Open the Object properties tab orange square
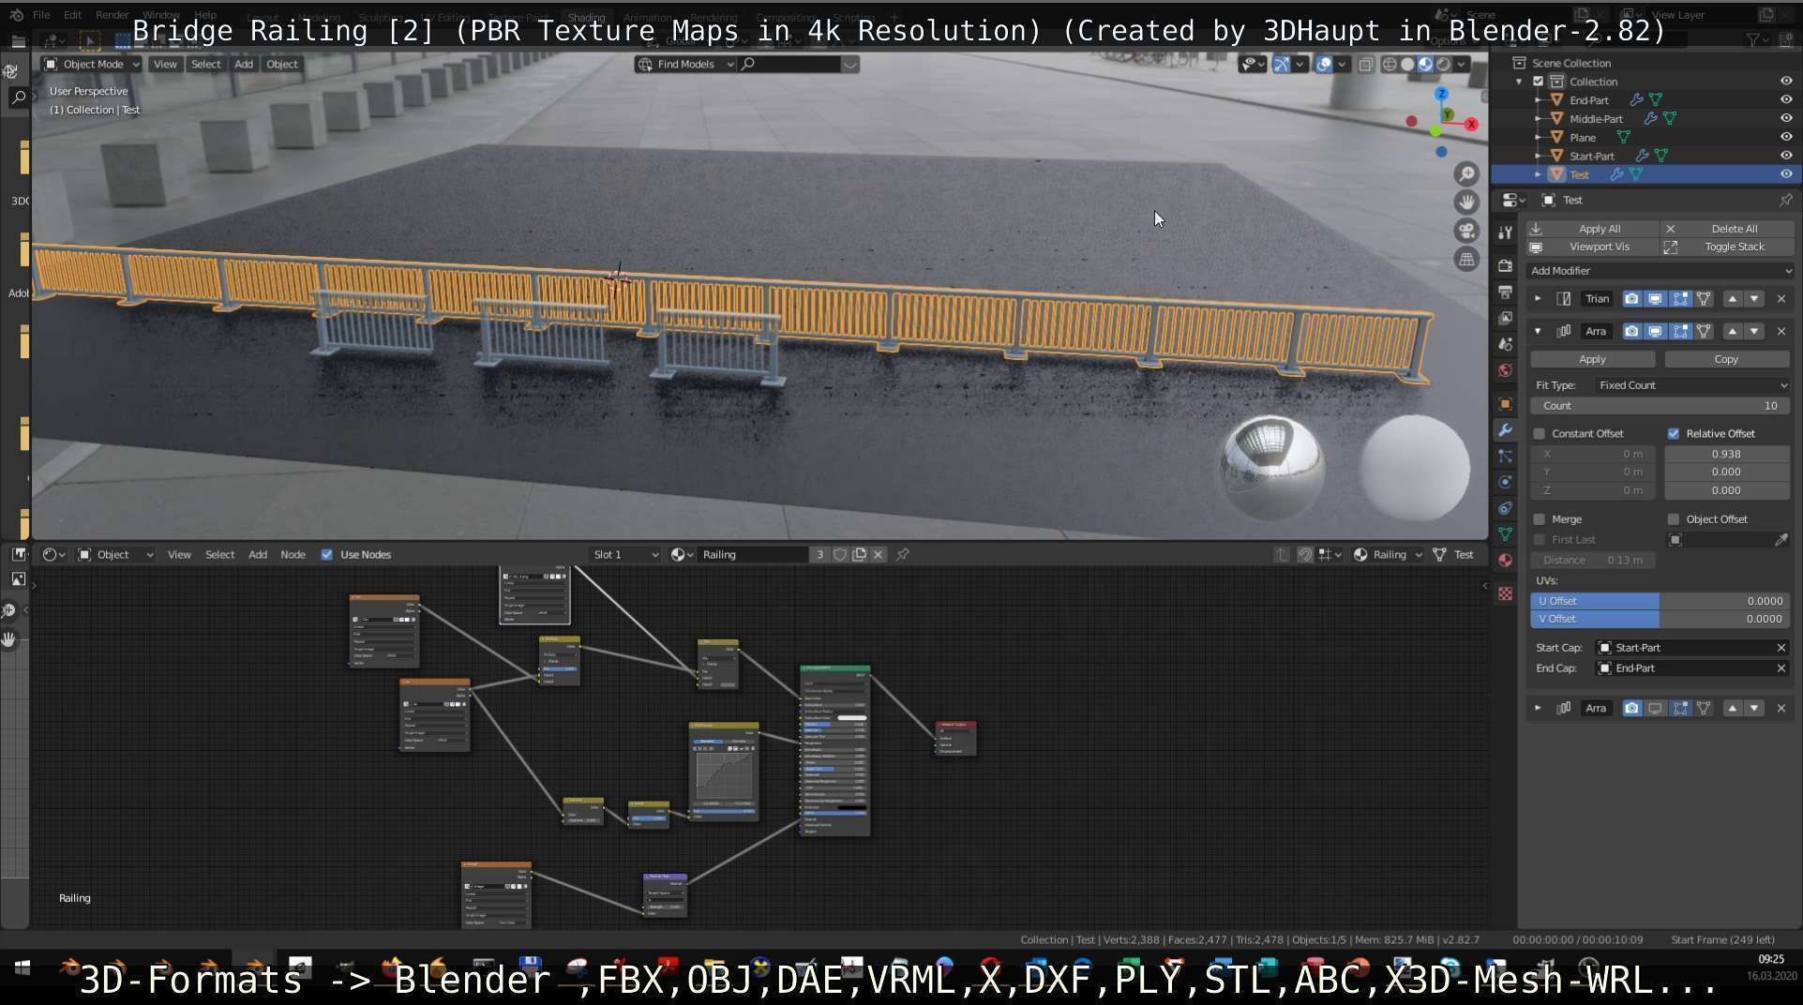 (x=1505, y=404)
